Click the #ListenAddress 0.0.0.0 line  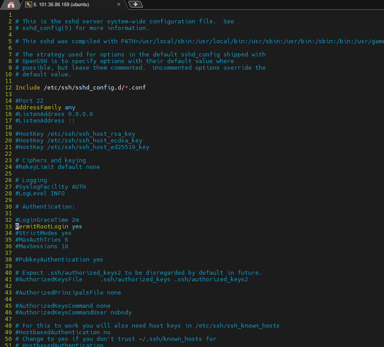54,114
